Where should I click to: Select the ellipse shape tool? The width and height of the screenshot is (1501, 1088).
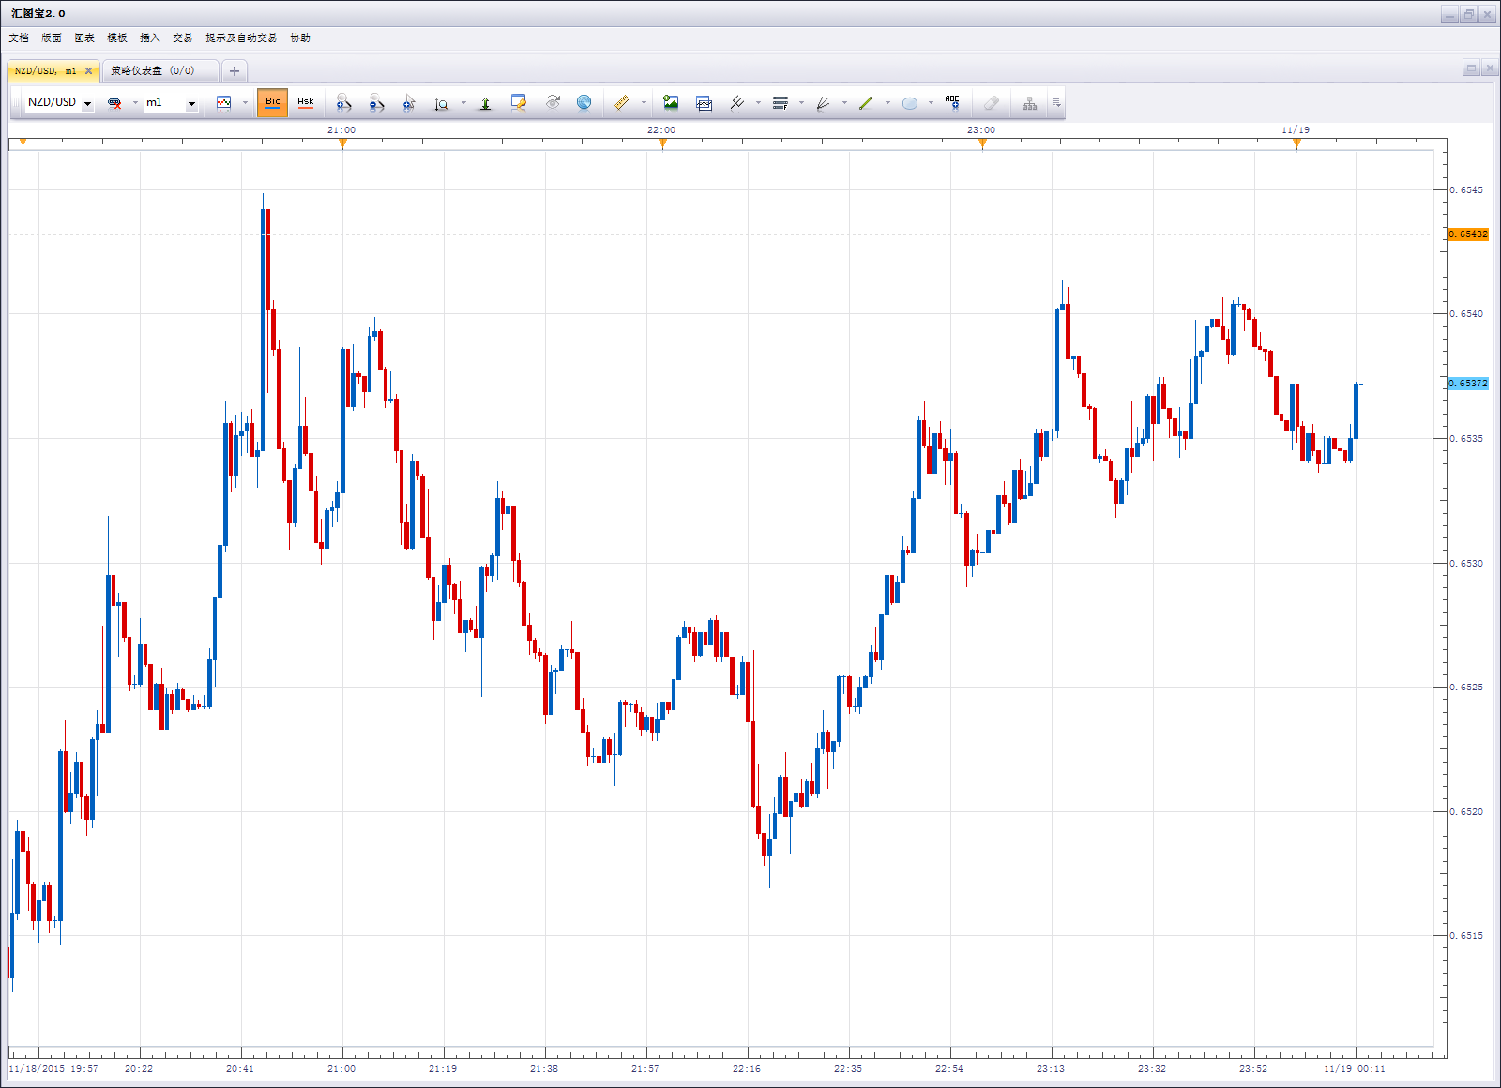click(910, 103)
